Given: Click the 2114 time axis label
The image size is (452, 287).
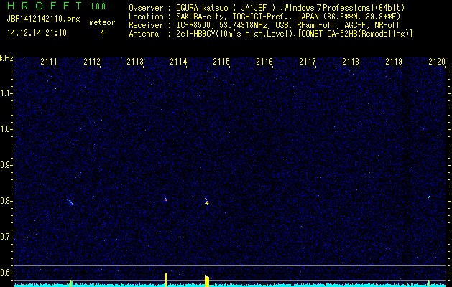Looking at the screenshot, I should click(x=178, y=62).
